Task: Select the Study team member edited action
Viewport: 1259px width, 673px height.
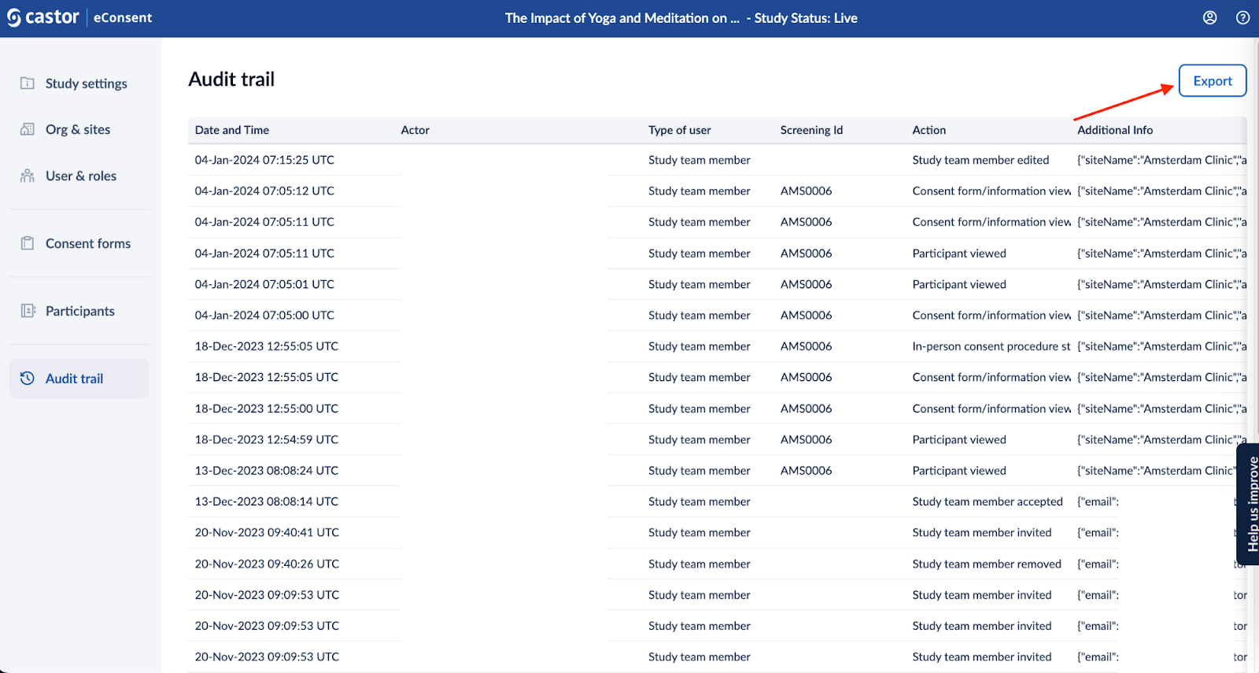Action: click(980, 160)
